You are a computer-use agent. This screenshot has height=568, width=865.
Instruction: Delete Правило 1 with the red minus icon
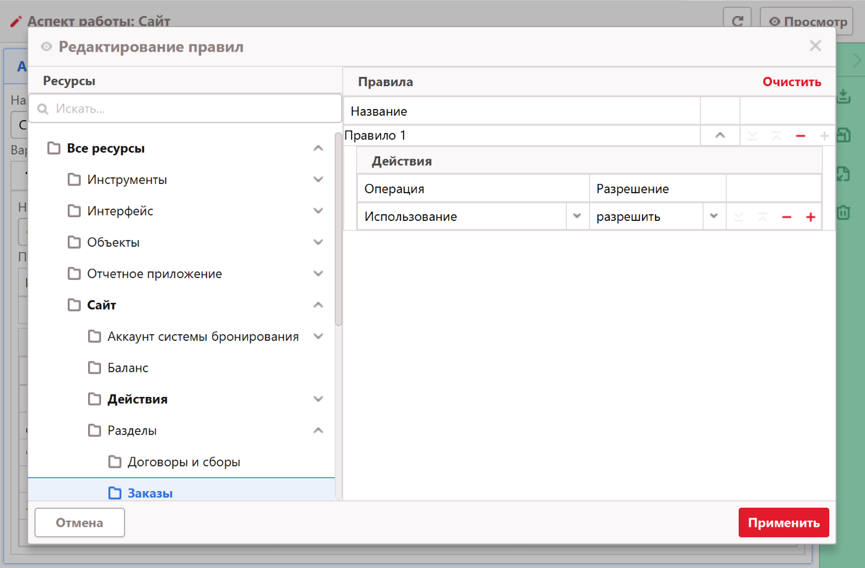800,136
